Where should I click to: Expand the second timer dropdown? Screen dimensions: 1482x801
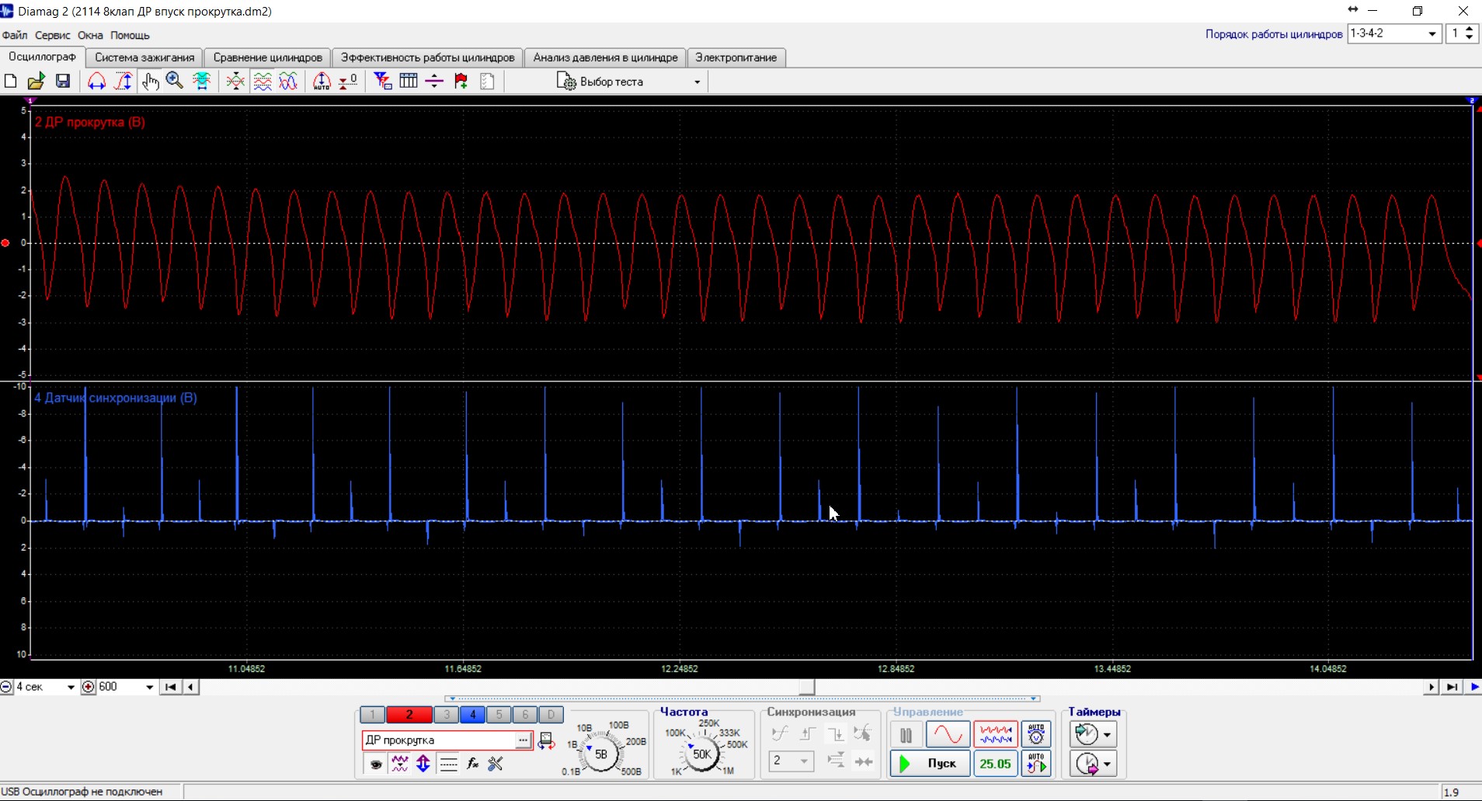click(x=1107, y=764)
